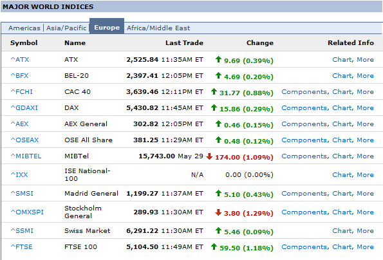Click the red down arrow for Stockholm General
Viewport: 383px width, 260px height.
tap(218, 212)
